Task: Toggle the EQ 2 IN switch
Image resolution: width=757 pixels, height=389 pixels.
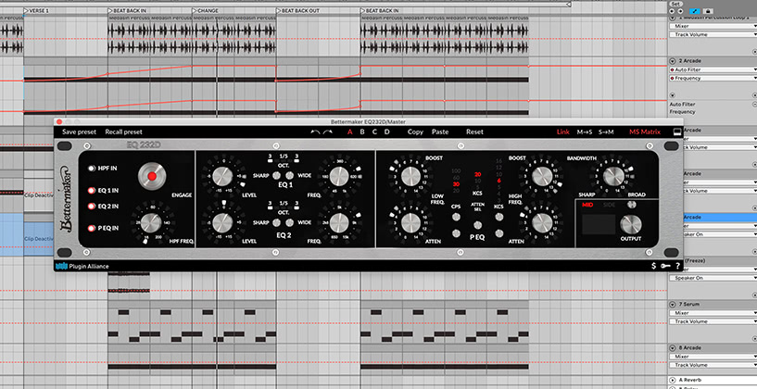Action: tap(91, 207)
